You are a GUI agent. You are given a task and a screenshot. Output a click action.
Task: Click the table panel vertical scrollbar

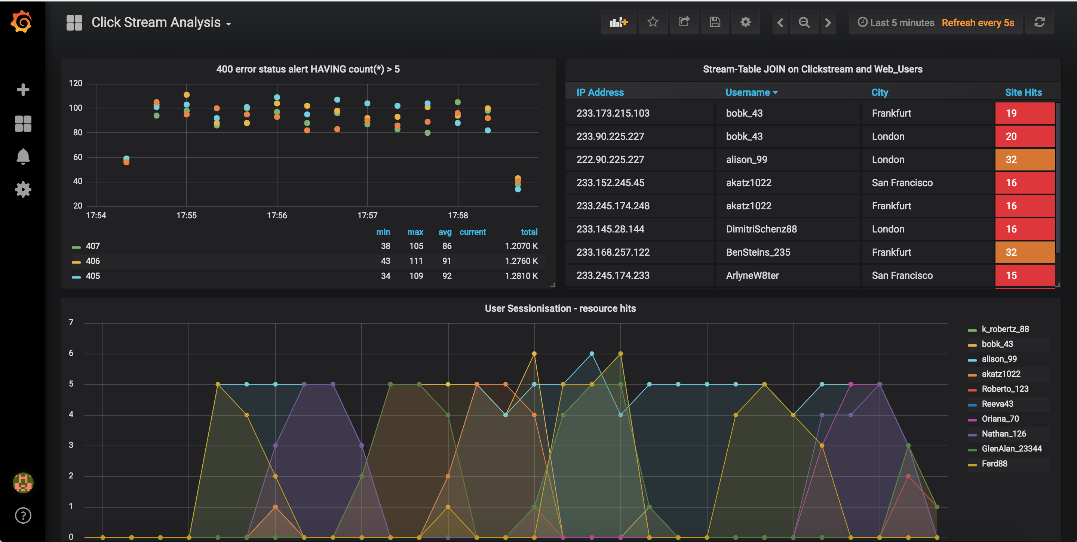coord(1058,178)
